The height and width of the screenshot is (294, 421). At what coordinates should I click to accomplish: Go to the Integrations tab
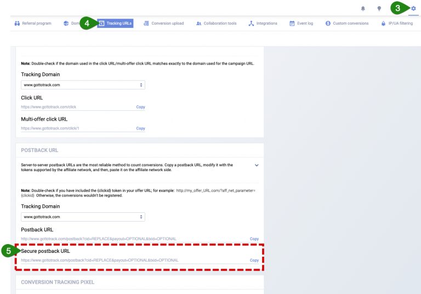[x=263, y=24]
